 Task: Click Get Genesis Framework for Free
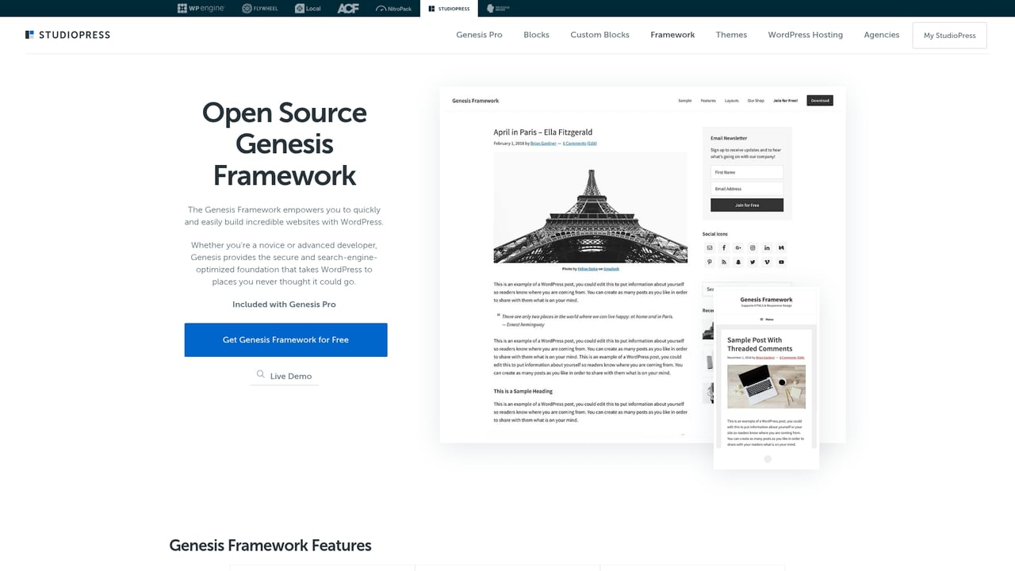(285, 339)
